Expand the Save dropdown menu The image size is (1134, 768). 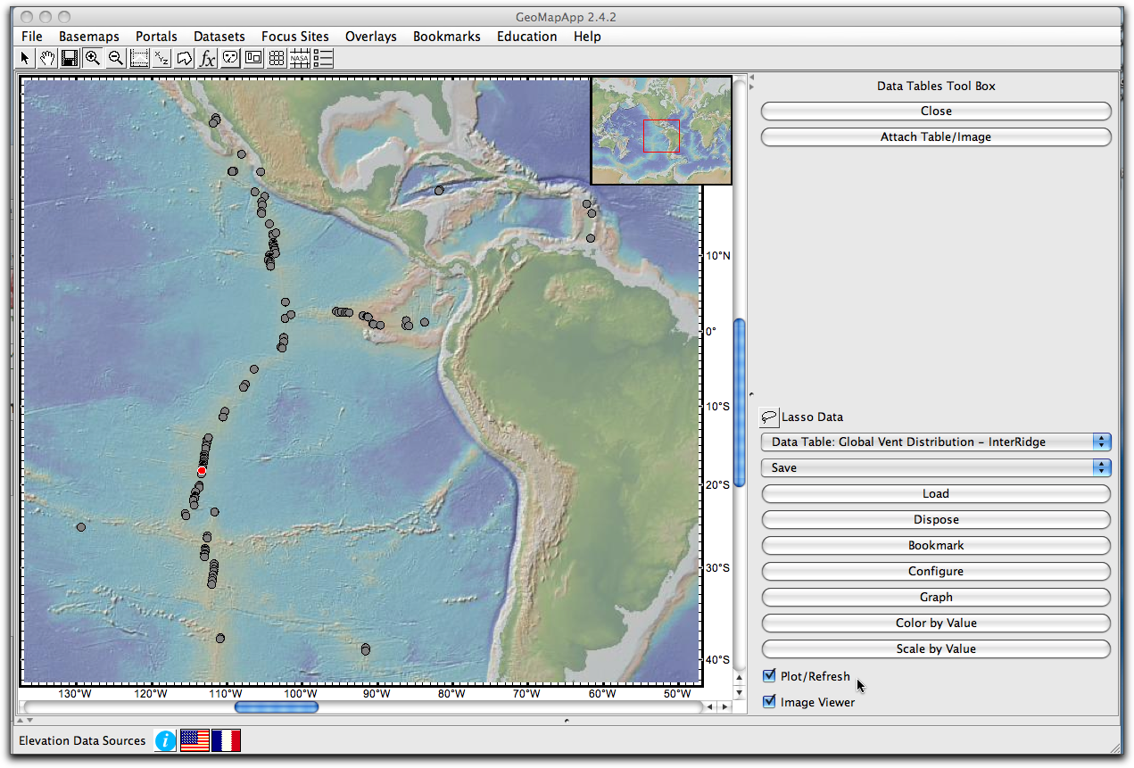tap(935, 467)
